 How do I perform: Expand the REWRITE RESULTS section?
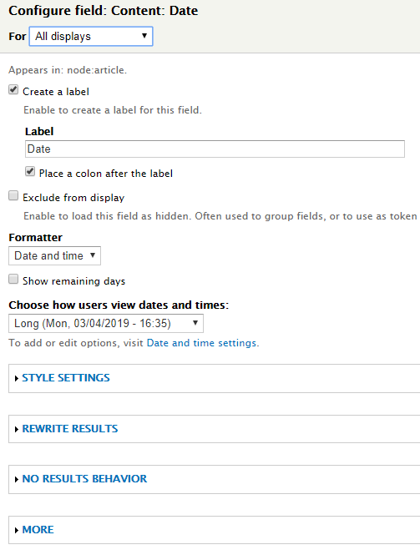tap(70, 429)
